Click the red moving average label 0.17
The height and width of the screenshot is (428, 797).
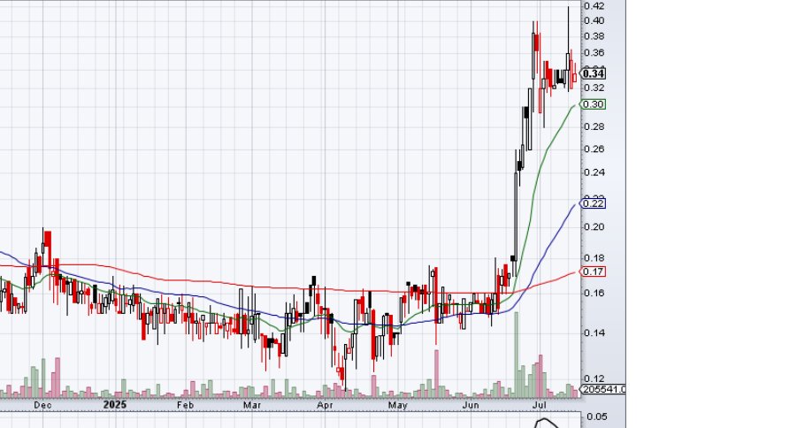(594, 271)
